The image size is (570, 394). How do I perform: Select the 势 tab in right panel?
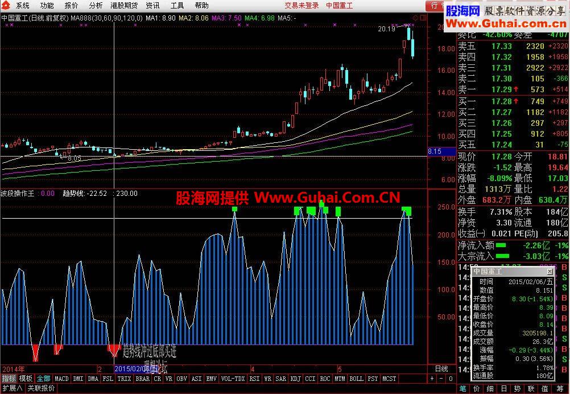(518, 389)
